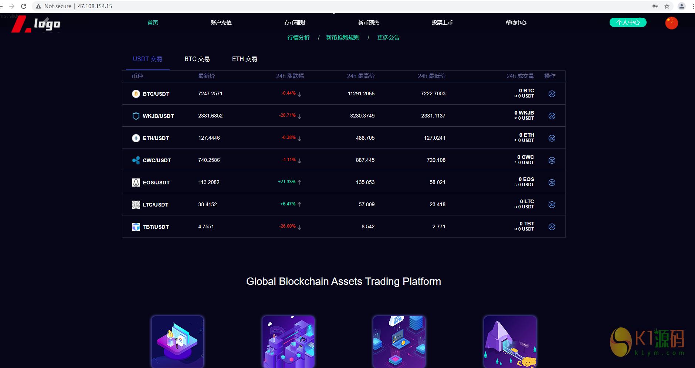
Task: Click the BTC/USDT pair name
Action: pos(156,94)
